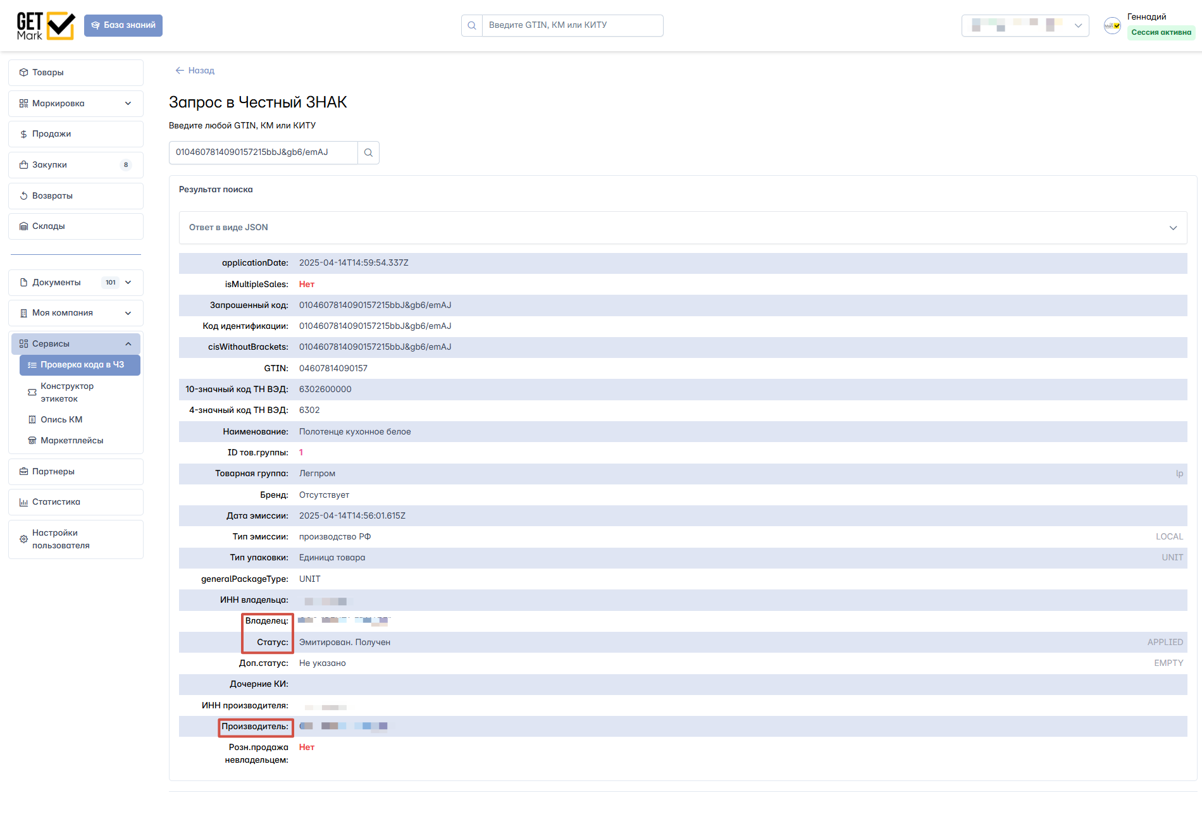The width and height of the screenshot is (1202, 819).
Task: Click the Маркировка QR icon
Action: [24, 104]
